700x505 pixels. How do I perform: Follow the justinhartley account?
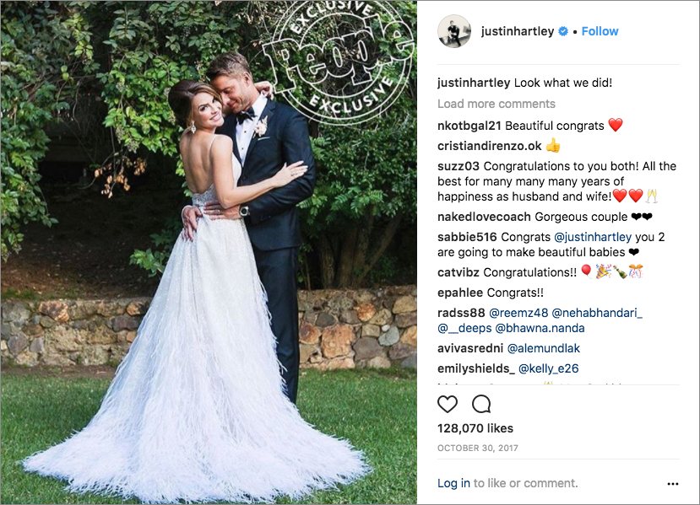click(600, 31)
